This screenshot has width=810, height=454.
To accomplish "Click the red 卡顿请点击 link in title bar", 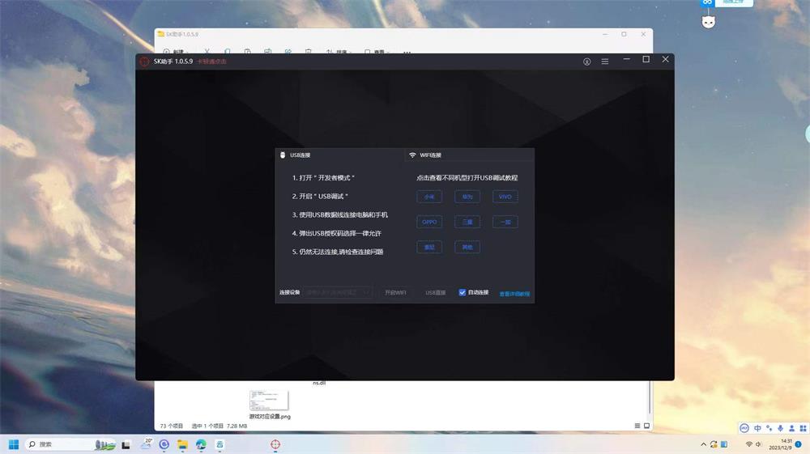I will pos(211,62).
